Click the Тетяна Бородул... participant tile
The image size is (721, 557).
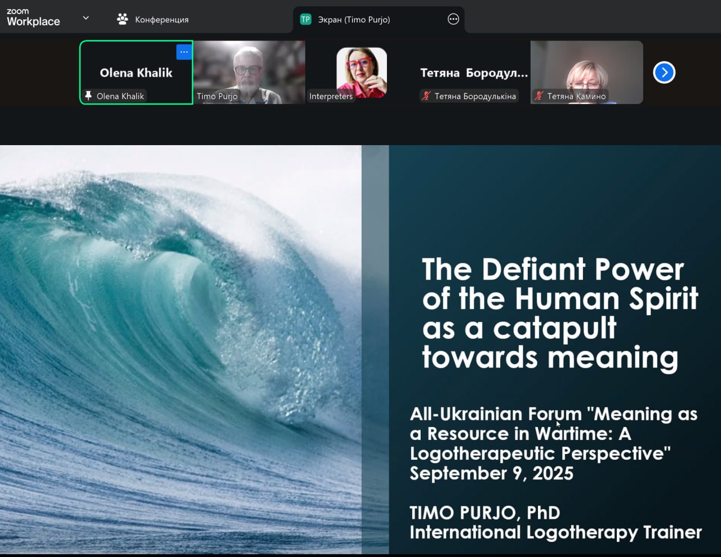474,73
